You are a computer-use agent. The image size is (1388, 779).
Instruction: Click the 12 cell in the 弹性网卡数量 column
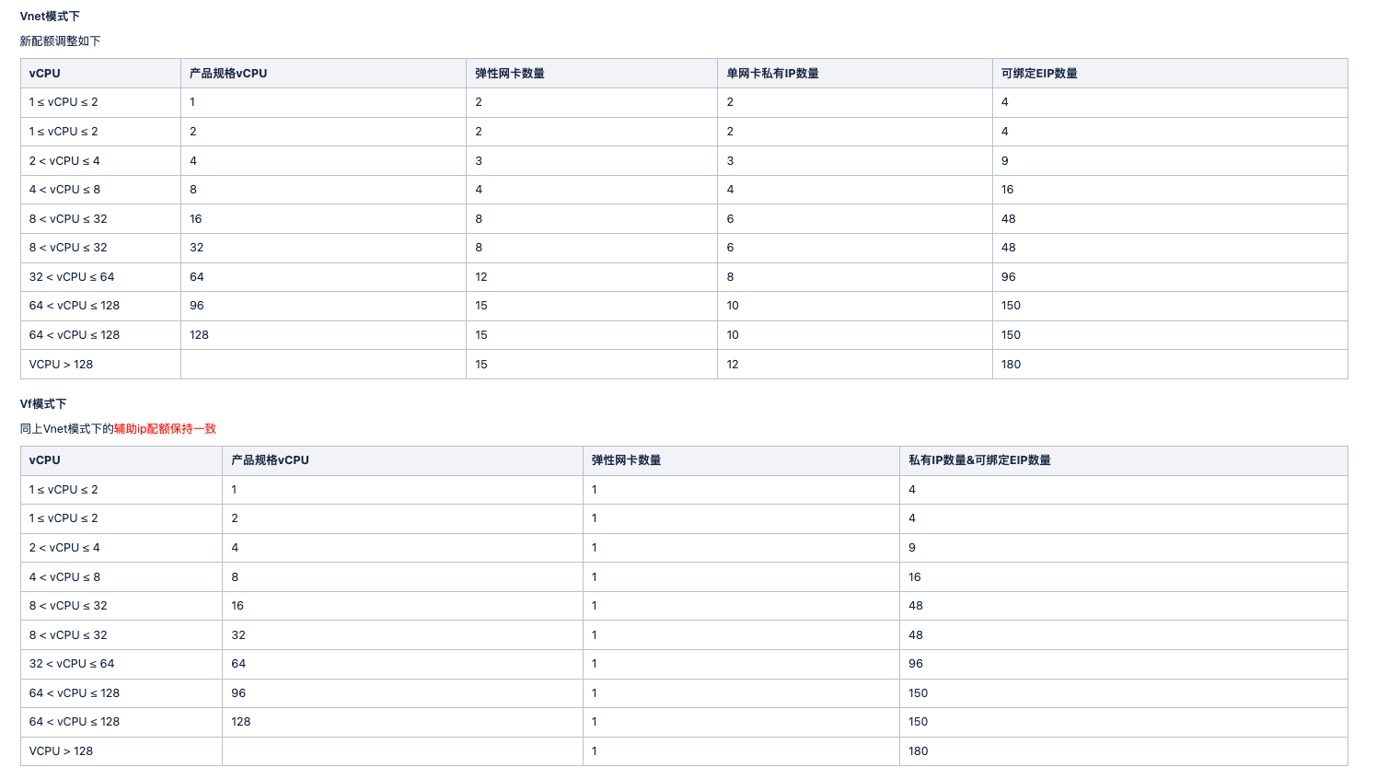(592, 277)
